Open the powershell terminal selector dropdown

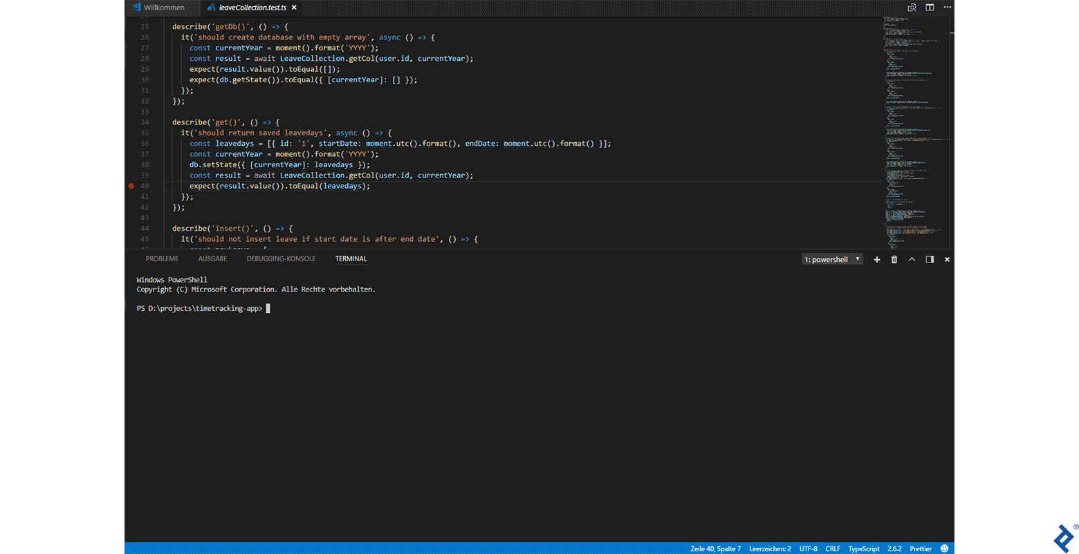pyautogui.click(x=832, y=260)
